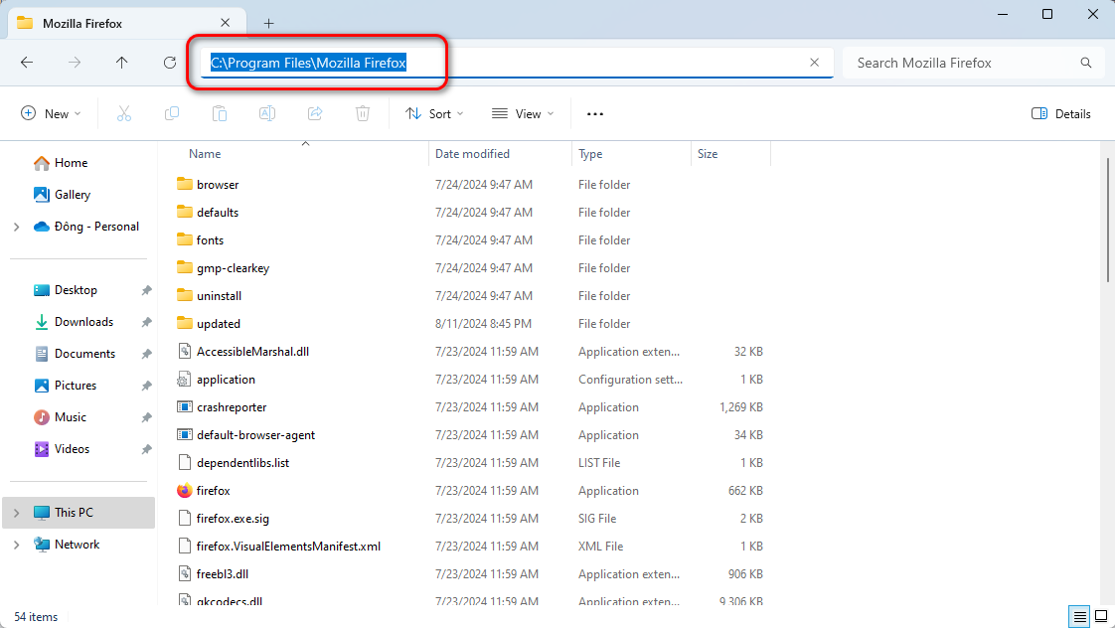The width and height of the screenshot is (1115, 628).
Task: Select the gmp-clearkey folder
Action: point(224,268)
